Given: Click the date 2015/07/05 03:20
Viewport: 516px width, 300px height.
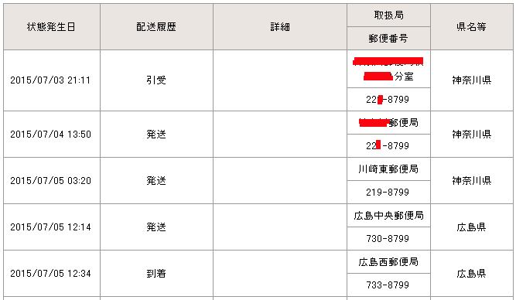Looking at the screenshot, I should click(50, 181).
